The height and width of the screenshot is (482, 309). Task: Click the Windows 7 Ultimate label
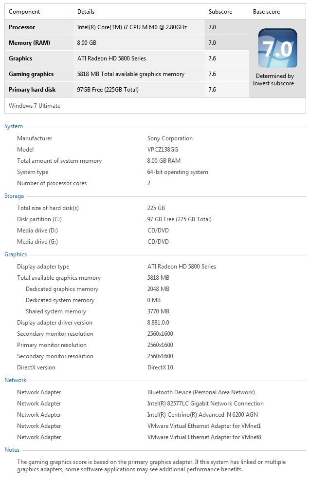point(35,106)
